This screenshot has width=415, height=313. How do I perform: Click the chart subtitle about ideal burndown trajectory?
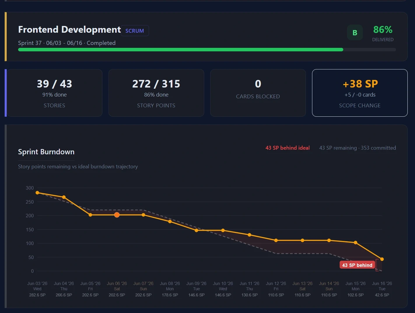pos(78,167)
